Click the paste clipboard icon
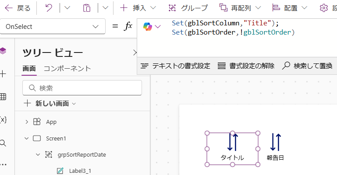337x175 pixels. pos(87,8)
